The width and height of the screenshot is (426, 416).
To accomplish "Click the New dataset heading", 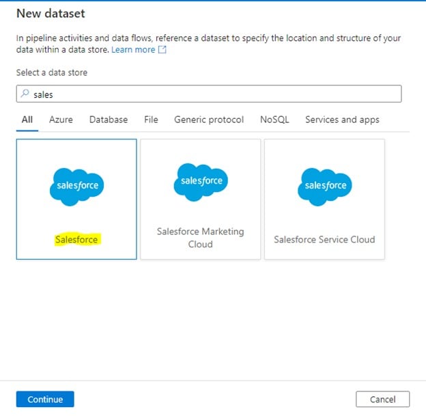I will pyautogui.click(x=51, y=14).
